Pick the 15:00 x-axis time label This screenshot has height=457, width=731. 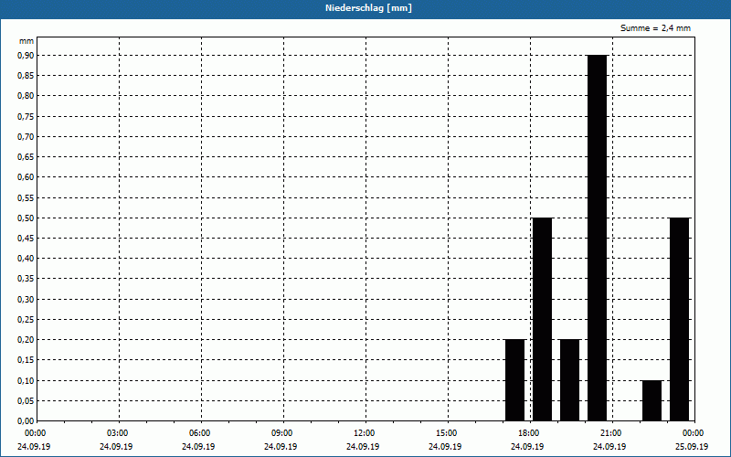pyautogui.click(x=447, y=433)
